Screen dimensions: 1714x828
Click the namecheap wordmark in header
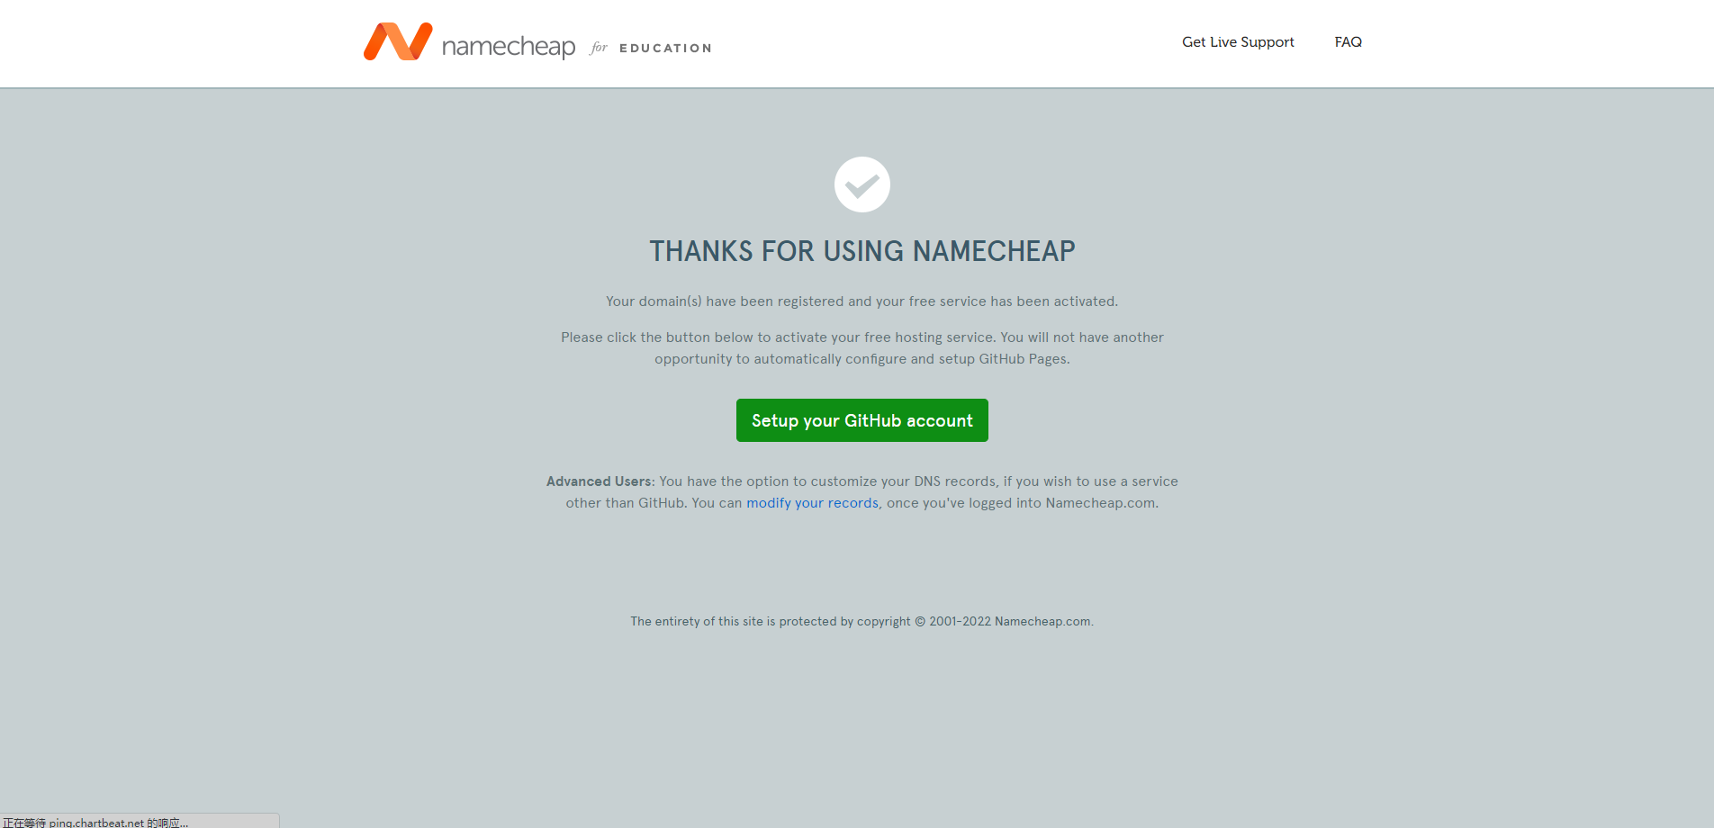click(x=509, y=46)
